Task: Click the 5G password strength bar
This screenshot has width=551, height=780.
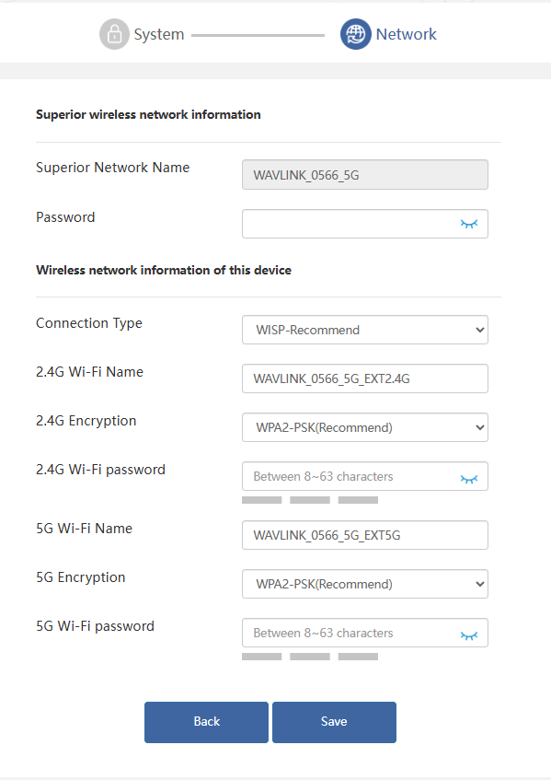Action: pyautogui.click(x=310, y=657)
